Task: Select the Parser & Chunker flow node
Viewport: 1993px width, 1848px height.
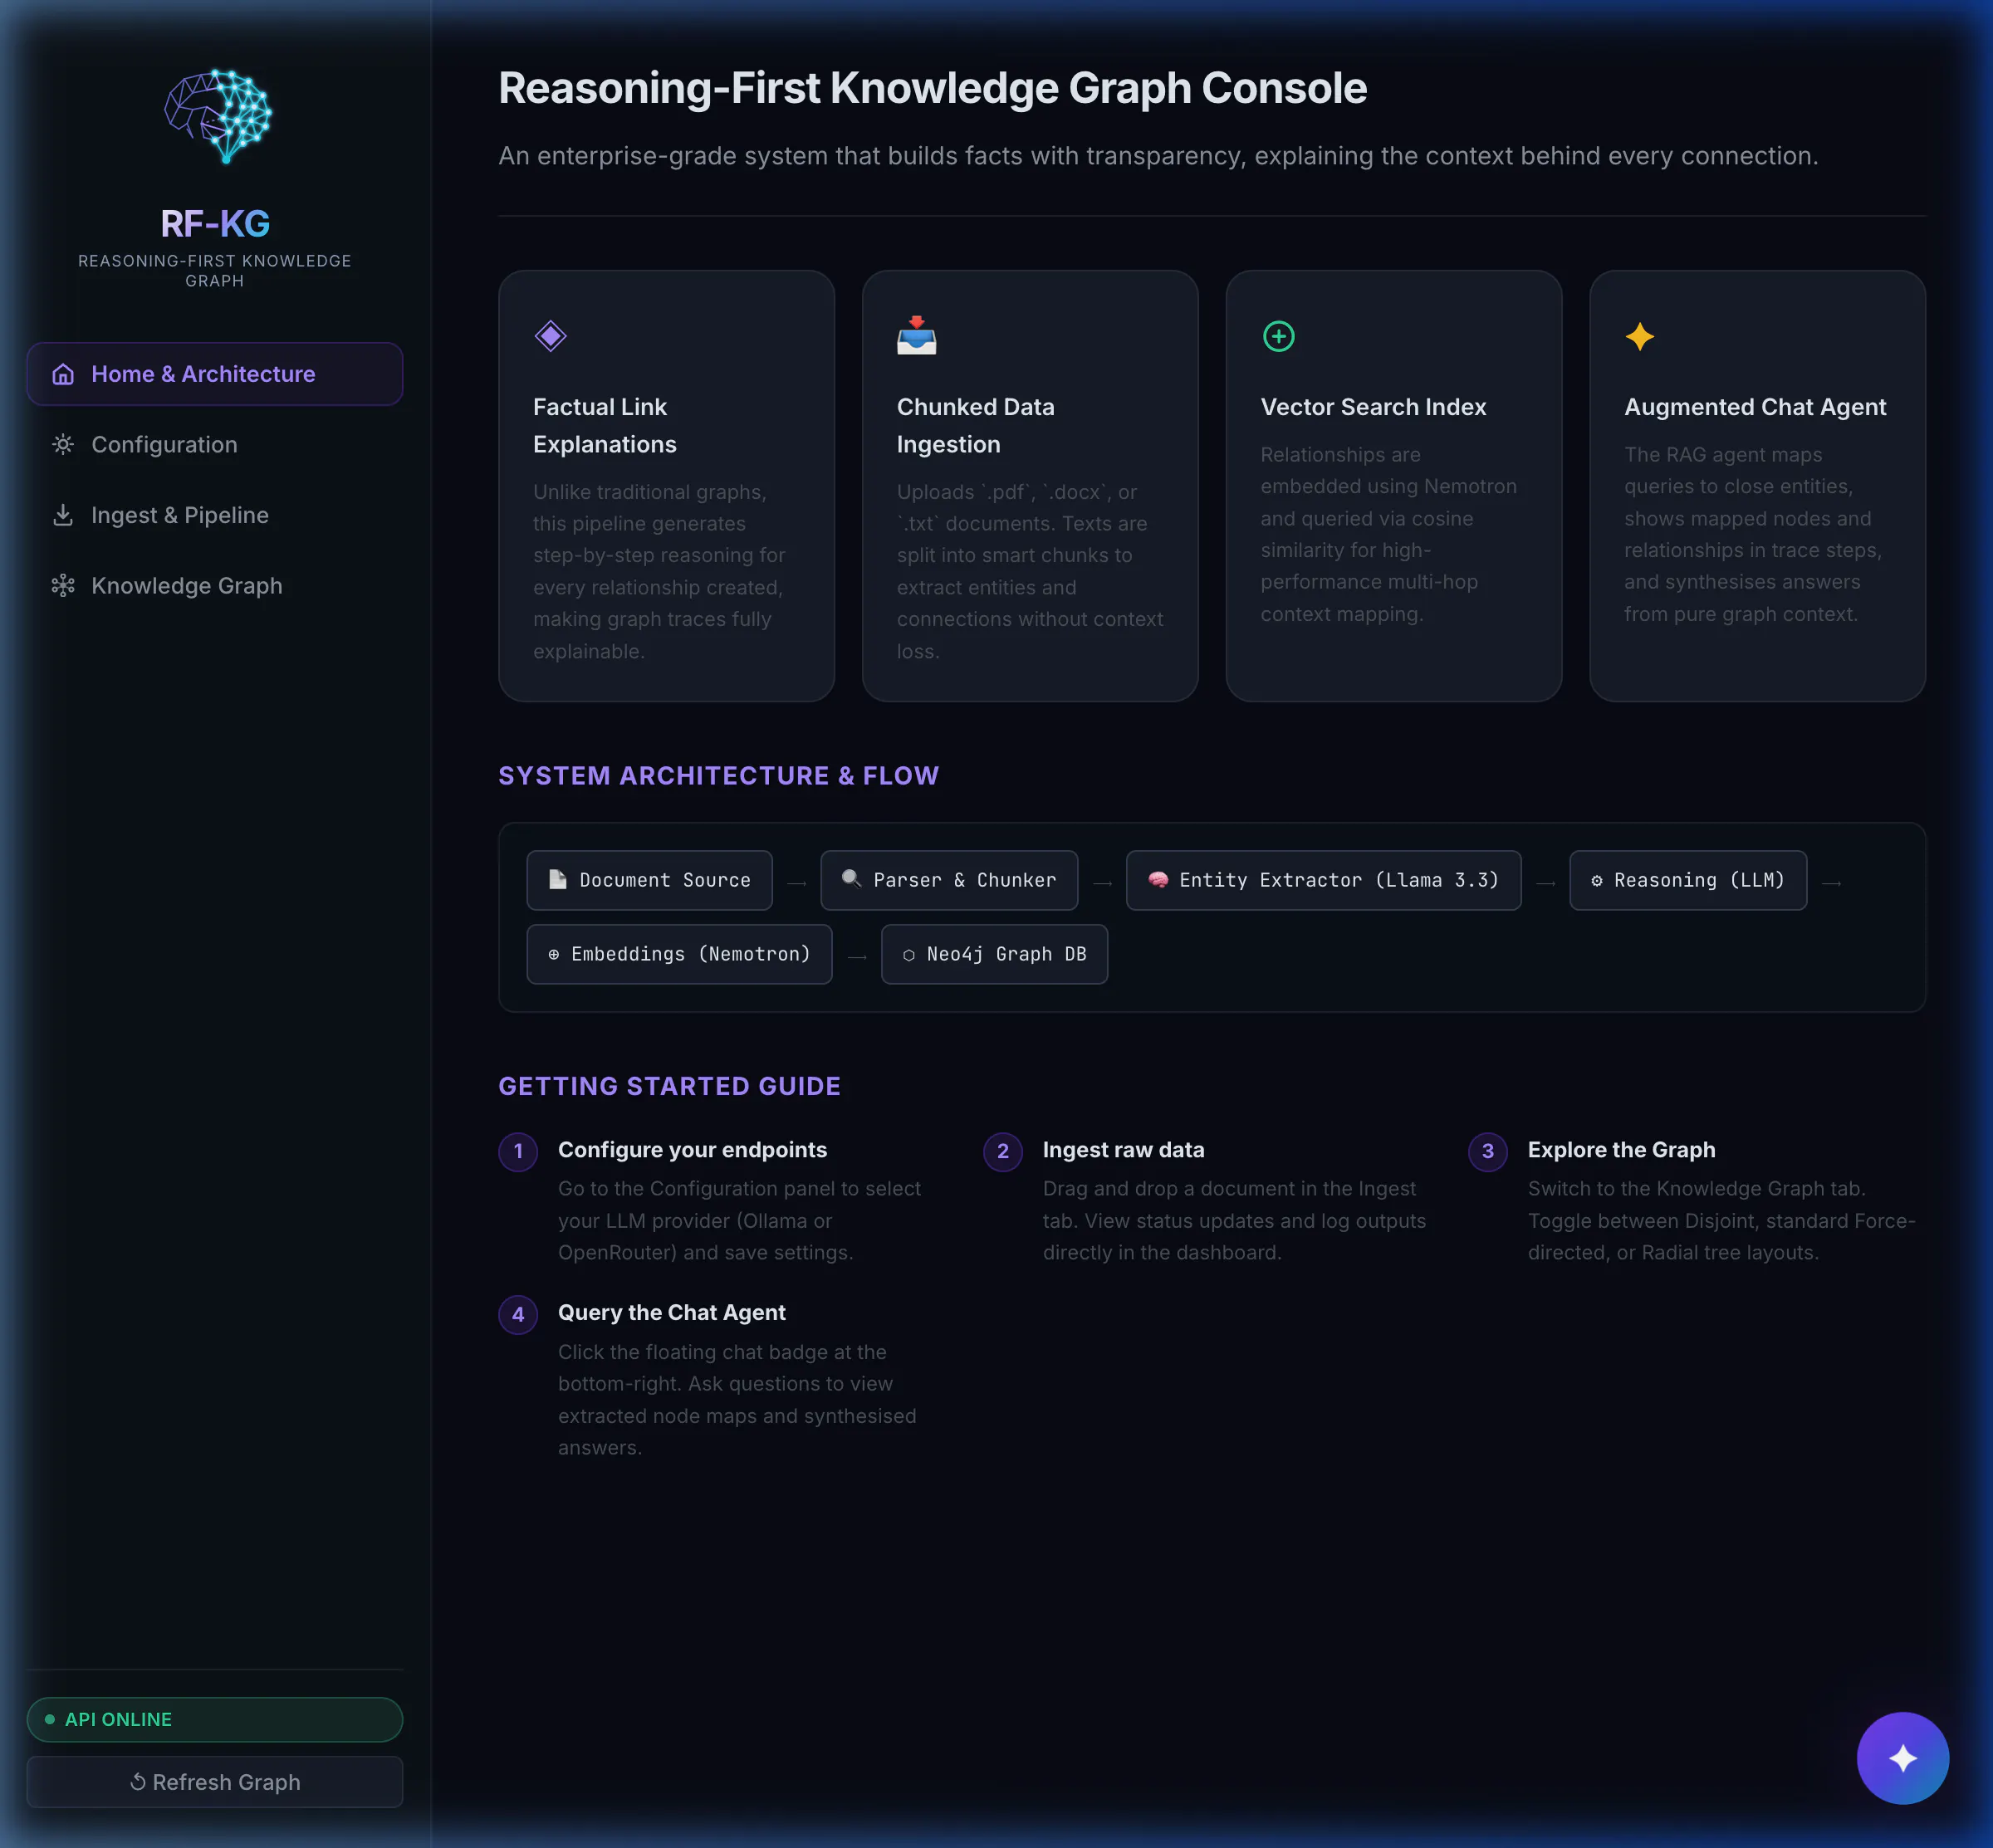Action: tap(949, 880)
